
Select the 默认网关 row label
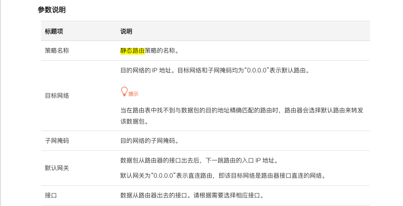pyautogui.click(x=57, y=168)
